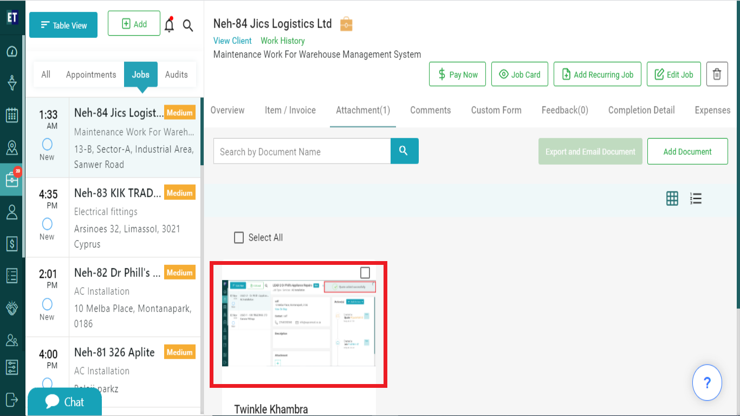Open the notifications bell icon
Viewport: 740px width, 416px height.
[170, 25]
